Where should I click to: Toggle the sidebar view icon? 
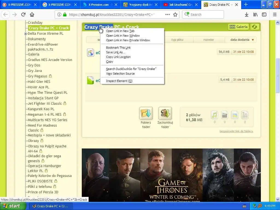pos(264,15)
